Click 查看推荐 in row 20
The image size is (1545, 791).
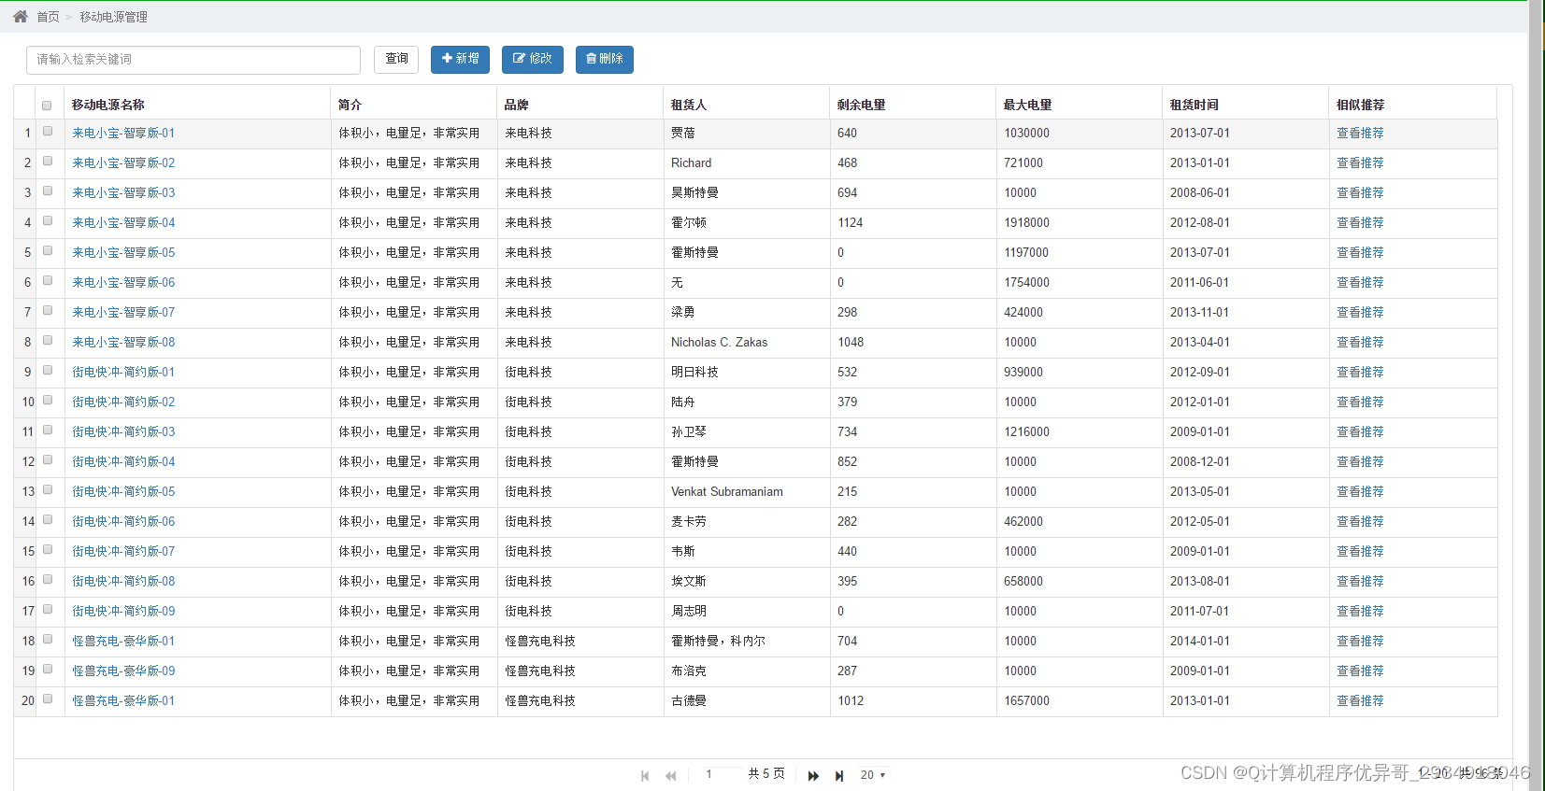click(x=1360, y=700)
